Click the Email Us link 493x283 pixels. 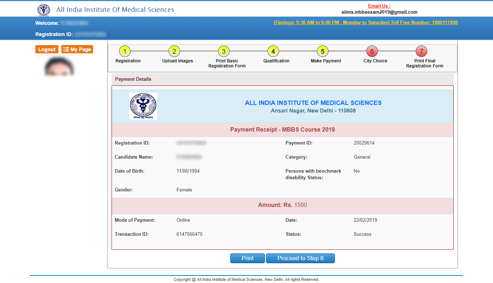tap(379, 6)
